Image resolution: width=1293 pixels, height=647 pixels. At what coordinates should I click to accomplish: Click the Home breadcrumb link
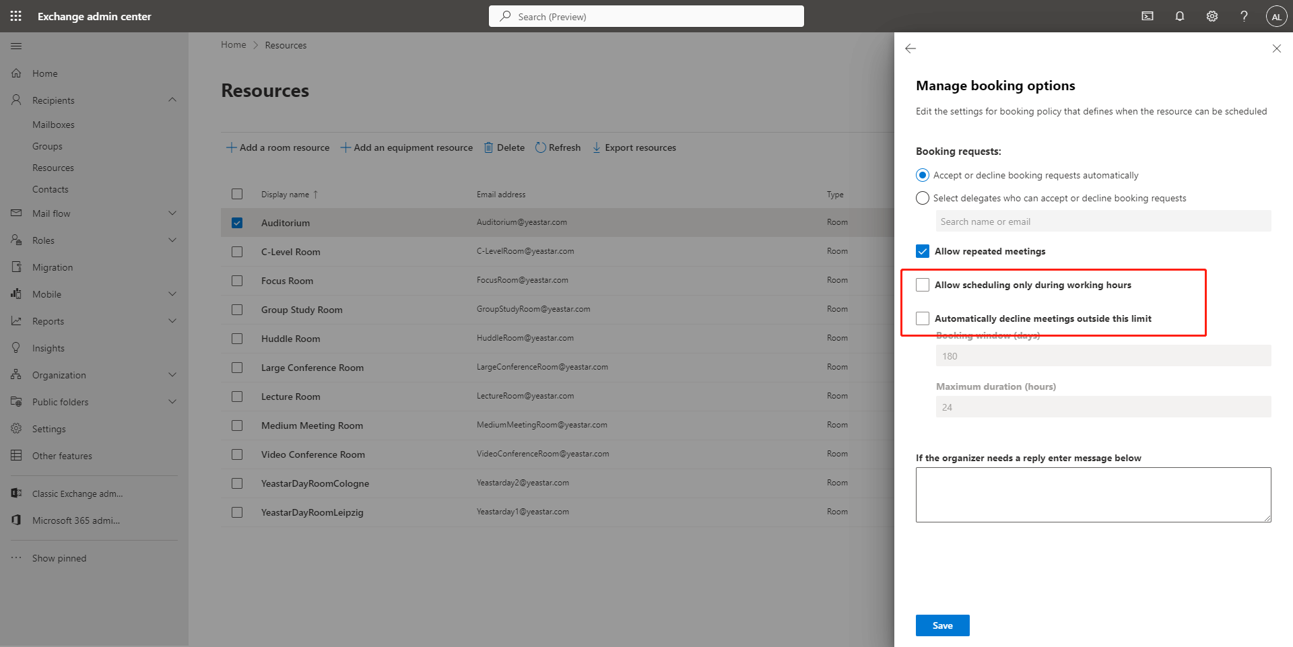[234, 44]
